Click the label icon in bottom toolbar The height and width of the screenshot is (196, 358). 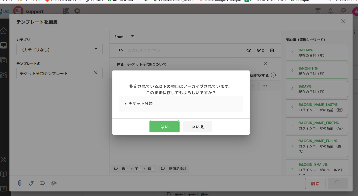pos(43,183)
